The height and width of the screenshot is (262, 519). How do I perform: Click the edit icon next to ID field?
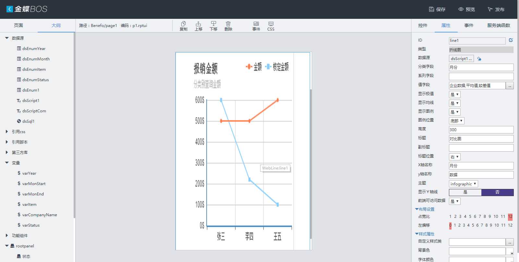[511, 40]
